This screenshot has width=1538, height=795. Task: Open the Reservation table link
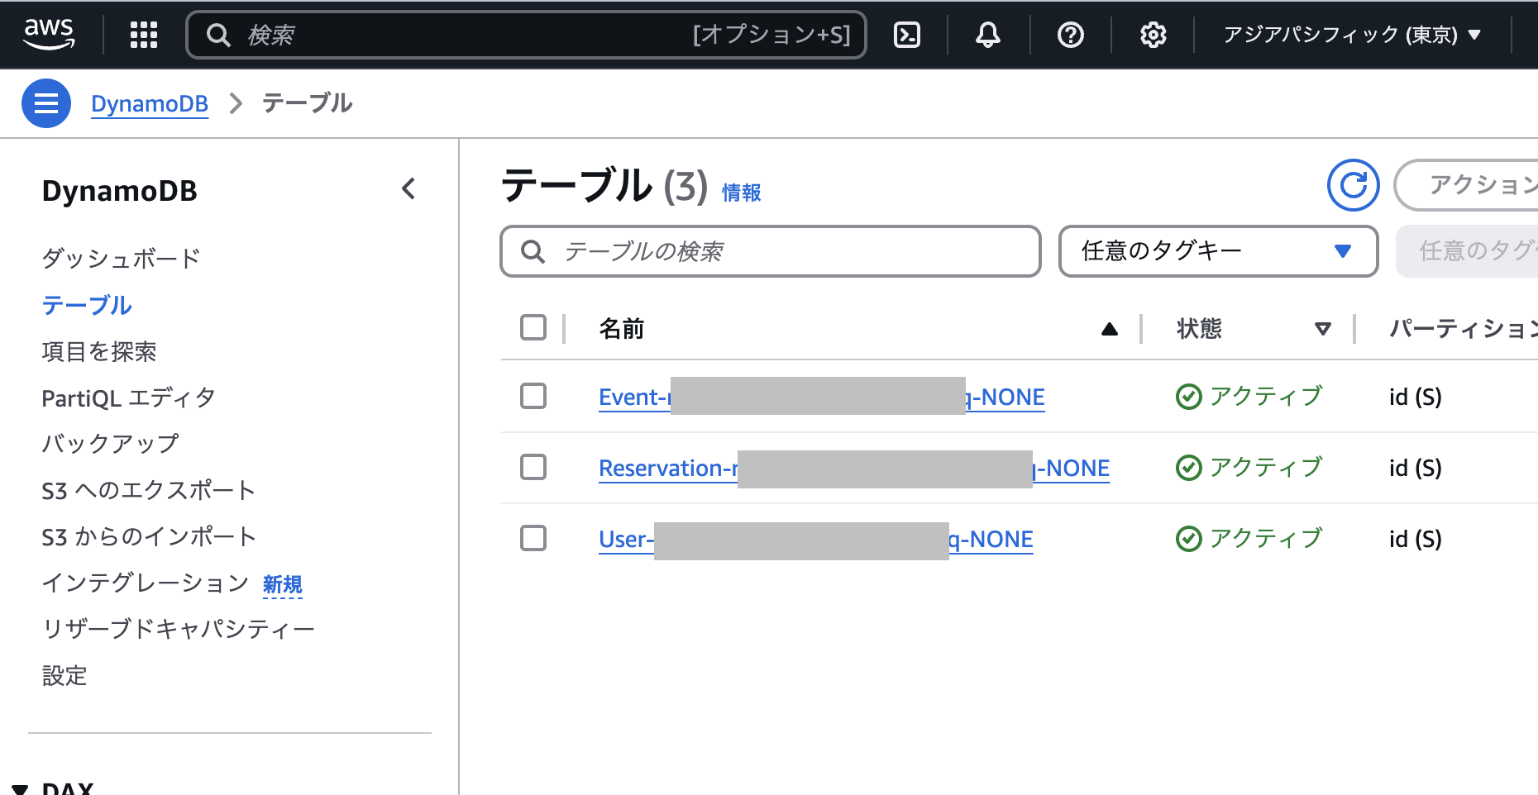[854, 468]
